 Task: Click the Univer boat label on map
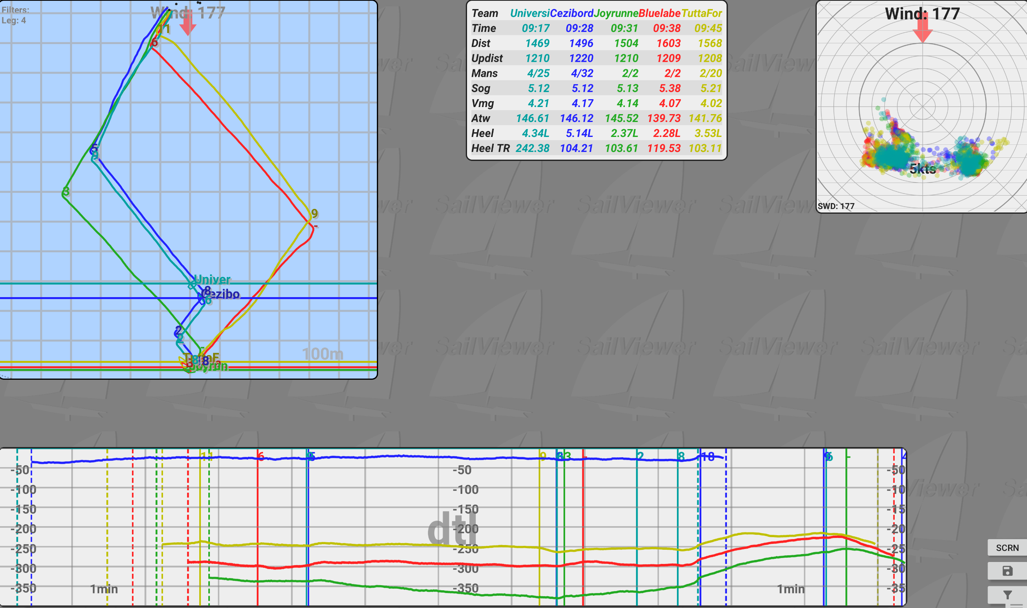pos(212,280)
